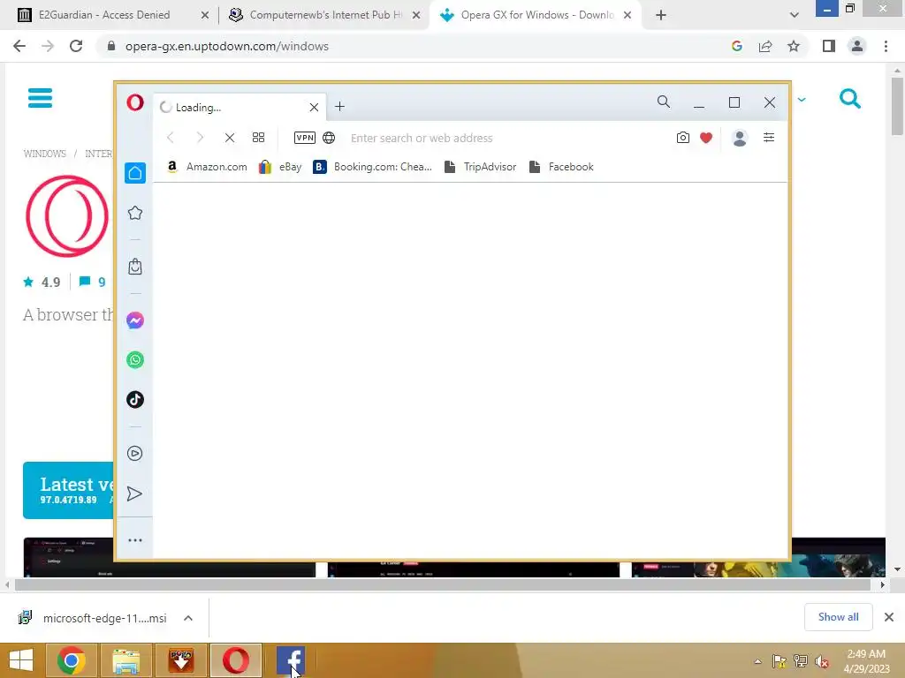Select the Loading... tab in Opera
The height and width of the screenshot is (678, 905).
pos(240,107)
